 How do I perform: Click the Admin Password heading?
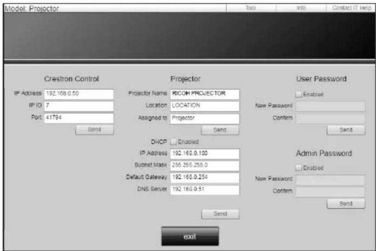coord(324,153)
